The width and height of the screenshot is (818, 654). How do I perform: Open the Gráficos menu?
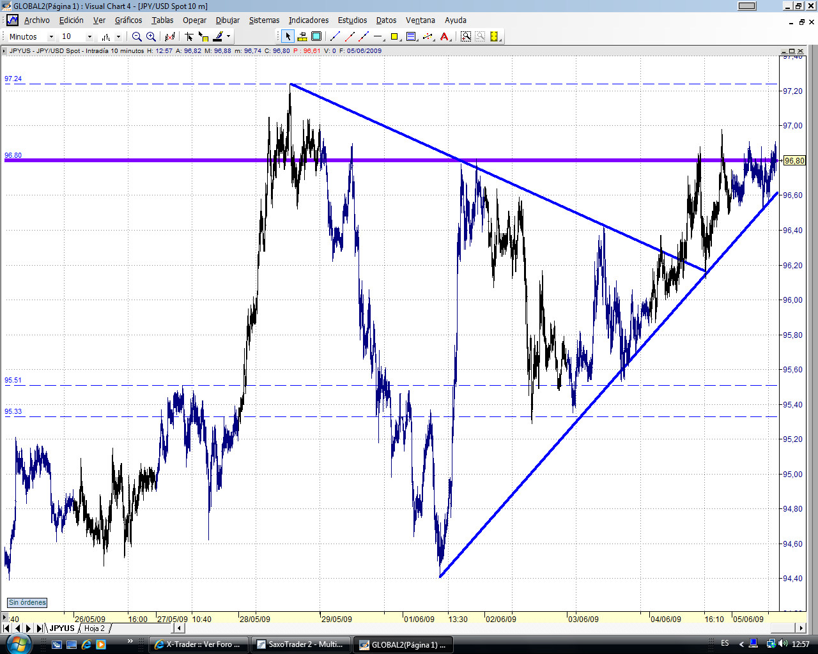click(x=128, y=20)
